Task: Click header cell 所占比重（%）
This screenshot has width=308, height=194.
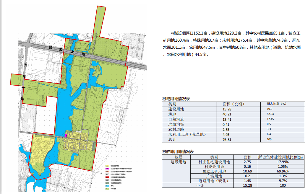Action: coord(277,104)
